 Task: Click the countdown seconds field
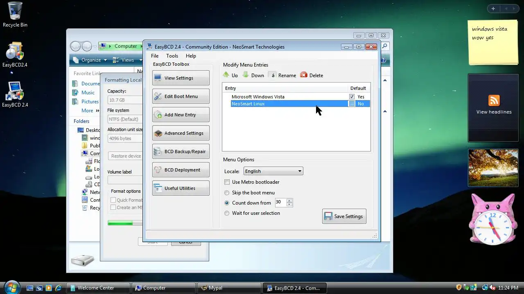click(281, 203)
